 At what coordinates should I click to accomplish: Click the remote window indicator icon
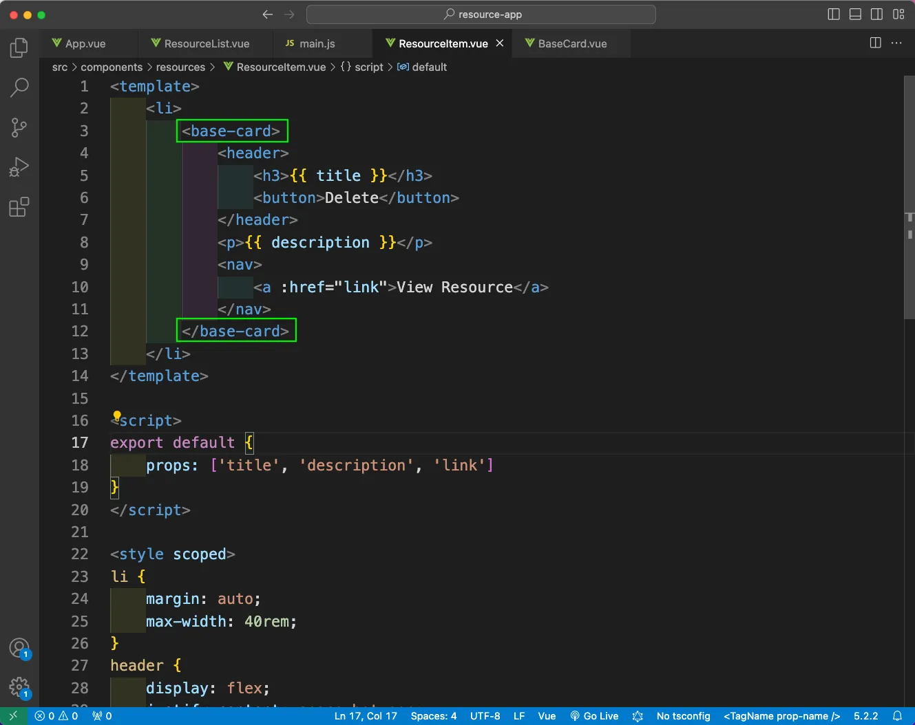tap(13, 716)
